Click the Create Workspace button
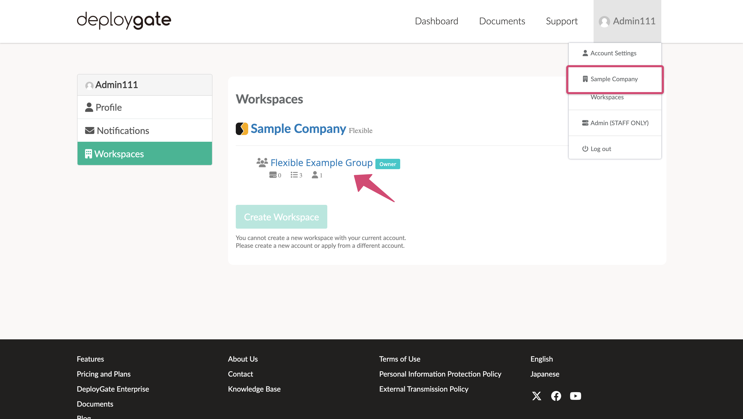 281,216
